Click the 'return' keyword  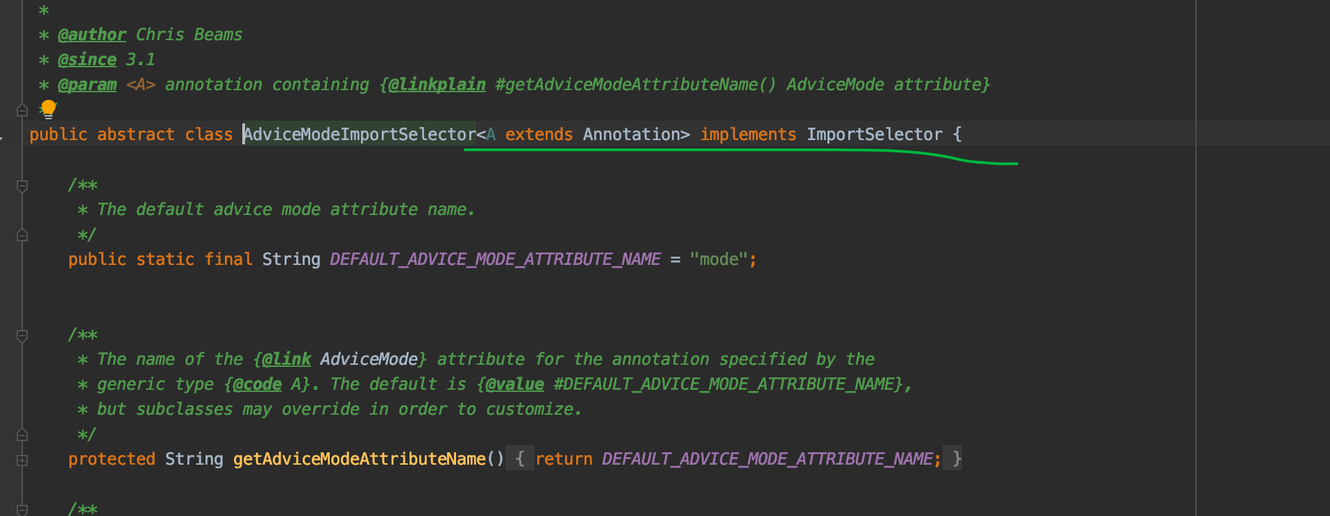[x=564, y=459]
